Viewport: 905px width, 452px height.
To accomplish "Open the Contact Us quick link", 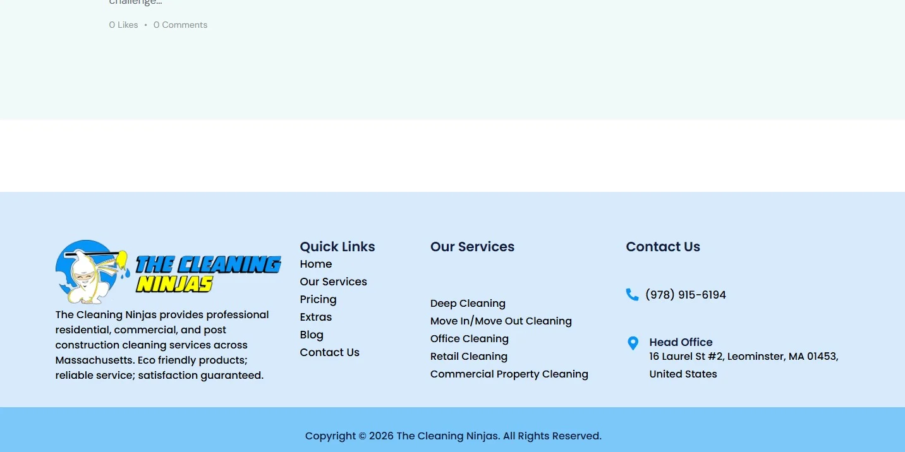I will [x=330, y=352].
